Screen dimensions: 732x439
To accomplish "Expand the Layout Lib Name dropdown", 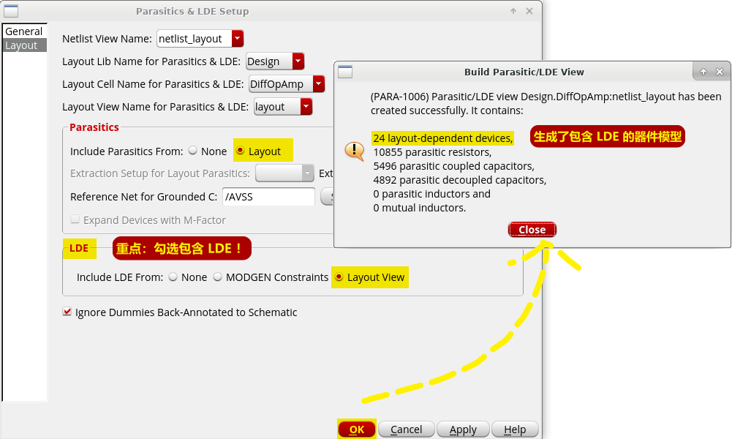I will pos(298,61).
